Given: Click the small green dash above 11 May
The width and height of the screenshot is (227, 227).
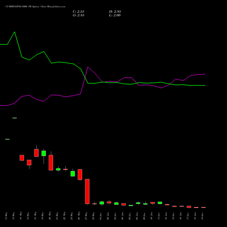Looking at the screenshot, I should 7,139.
